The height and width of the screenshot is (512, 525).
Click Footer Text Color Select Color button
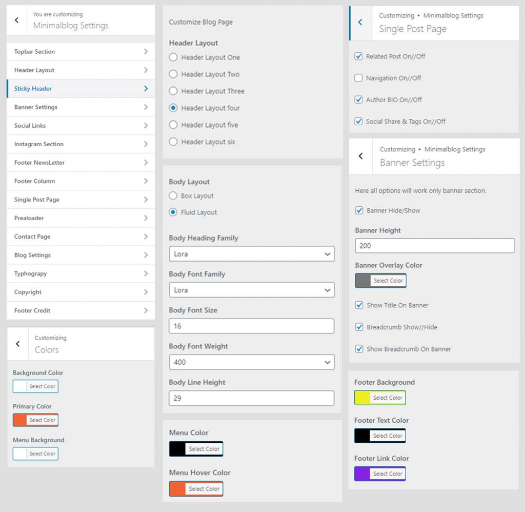pos(388,436)
